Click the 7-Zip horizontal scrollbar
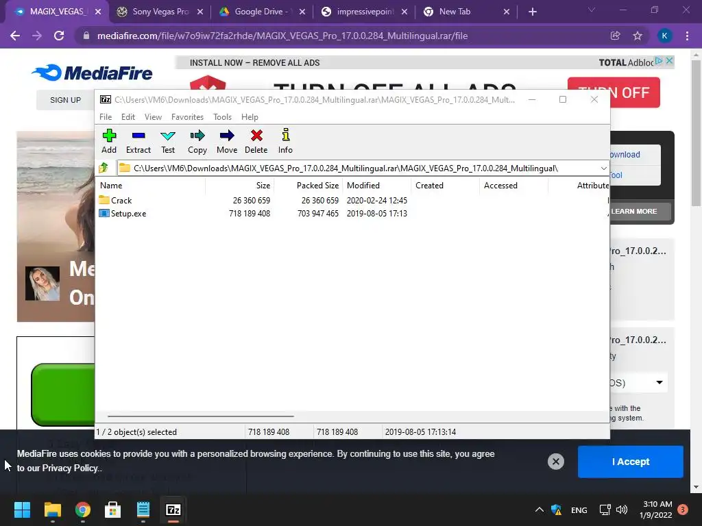 tap(201, 416)
